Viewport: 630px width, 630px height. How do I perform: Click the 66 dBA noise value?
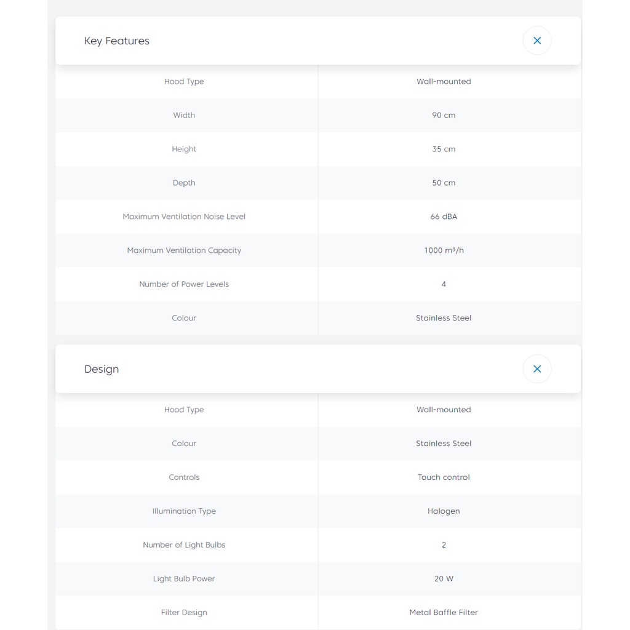point(444,217)
